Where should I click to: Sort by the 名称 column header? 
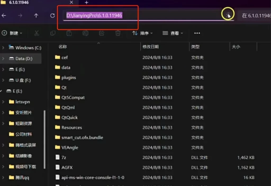62,47
